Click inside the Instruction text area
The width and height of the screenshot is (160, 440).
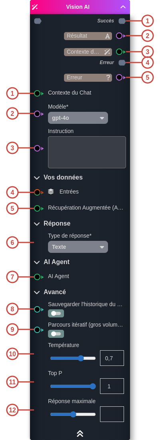[87, 152]
